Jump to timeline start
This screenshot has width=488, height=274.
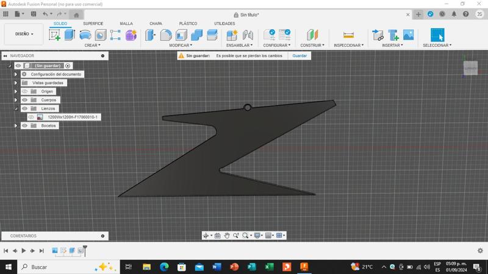pos(6,251)
